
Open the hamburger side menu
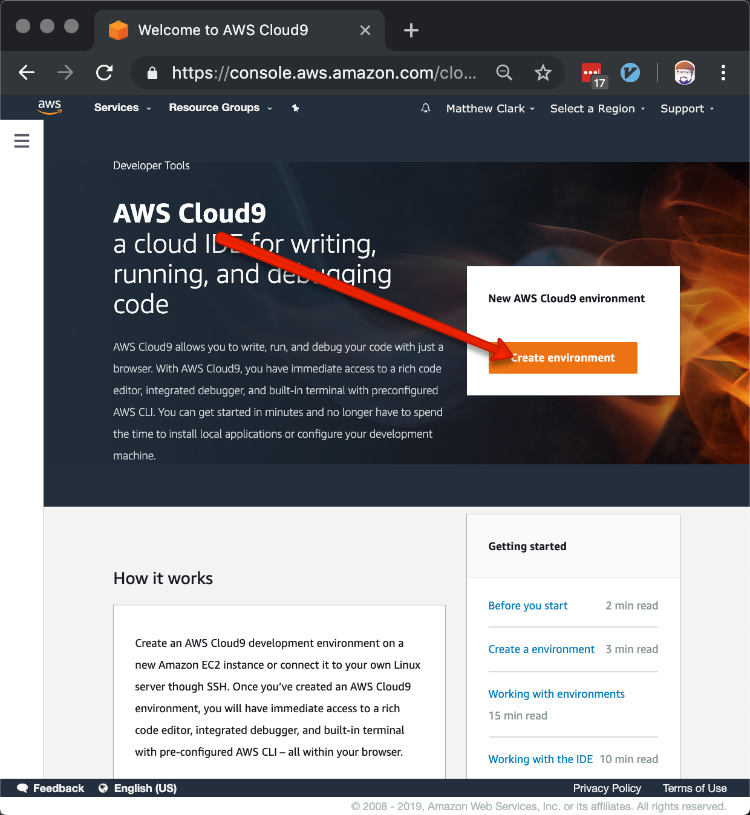[22, 141]
